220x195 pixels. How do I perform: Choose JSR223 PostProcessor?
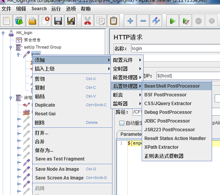(x=177, y=130)
